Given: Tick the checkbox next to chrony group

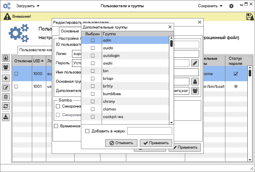Looking at the screenshot, I should click(93, 102).
